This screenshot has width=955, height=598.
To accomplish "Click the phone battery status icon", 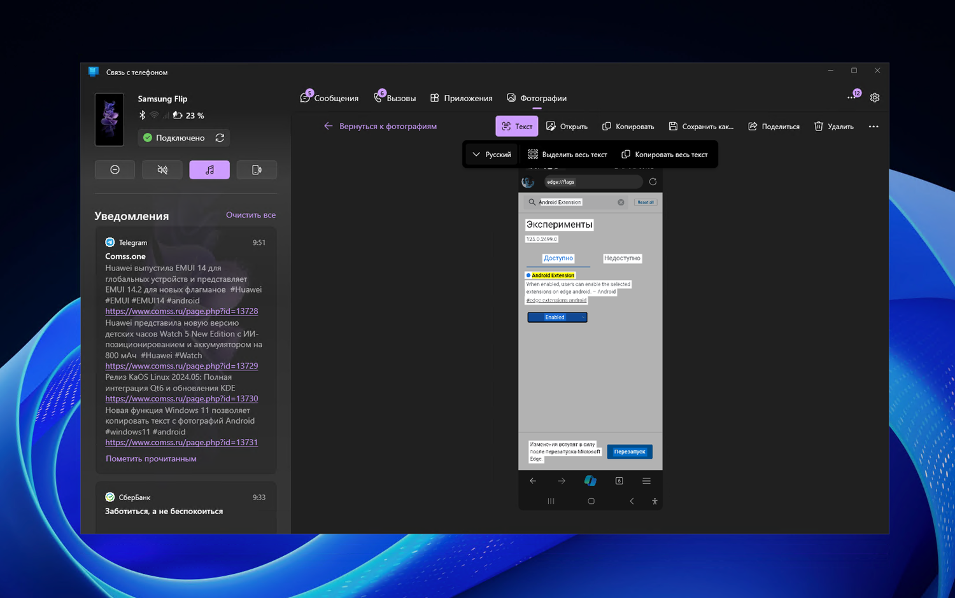I will 178,115.
